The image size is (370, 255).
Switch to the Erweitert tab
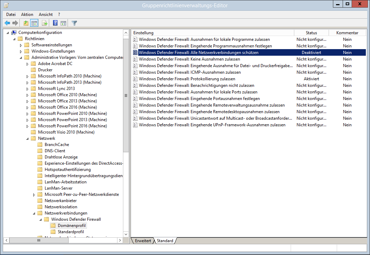point(143,240)
